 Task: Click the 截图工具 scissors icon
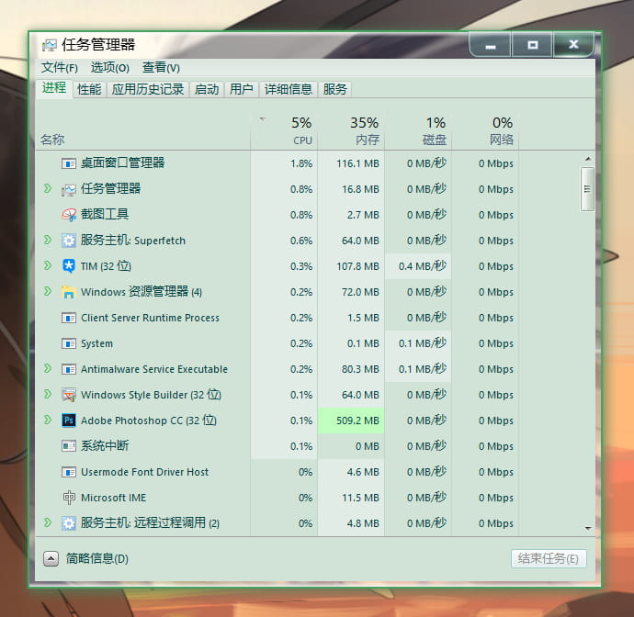[x=69, y=215]
